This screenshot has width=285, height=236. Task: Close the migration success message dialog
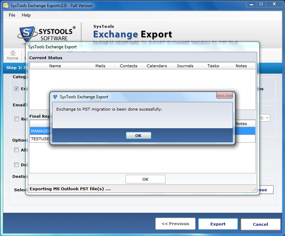[225, 95]
